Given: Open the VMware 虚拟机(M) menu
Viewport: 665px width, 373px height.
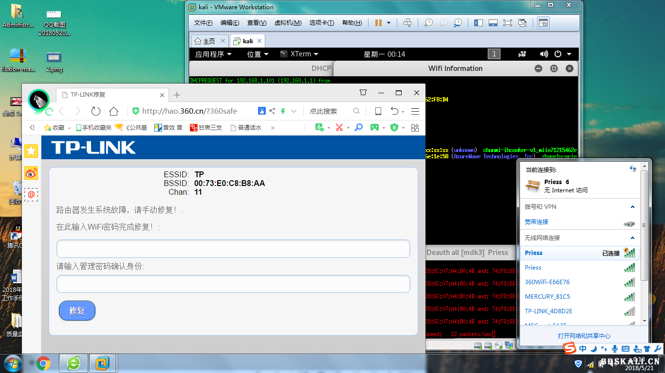Looking at the screenshot, I should pos(288,23).
